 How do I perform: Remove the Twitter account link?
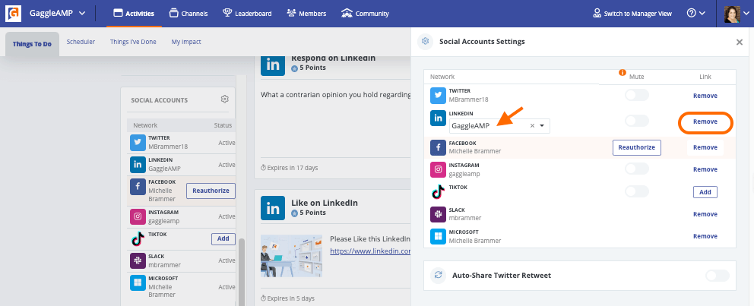click(x=705, y=96)
